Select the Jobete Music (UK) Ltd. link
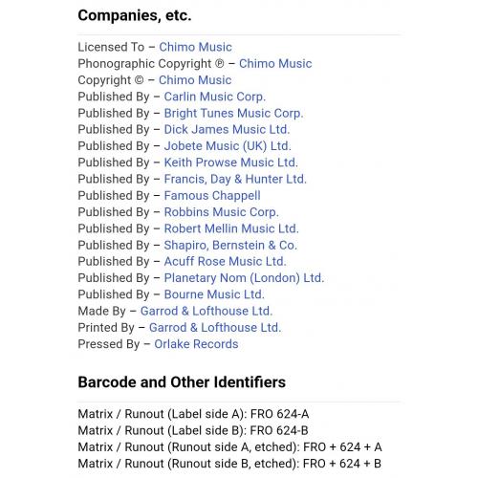The width and height of the screenshot is (478, 478). pos(228,146)
